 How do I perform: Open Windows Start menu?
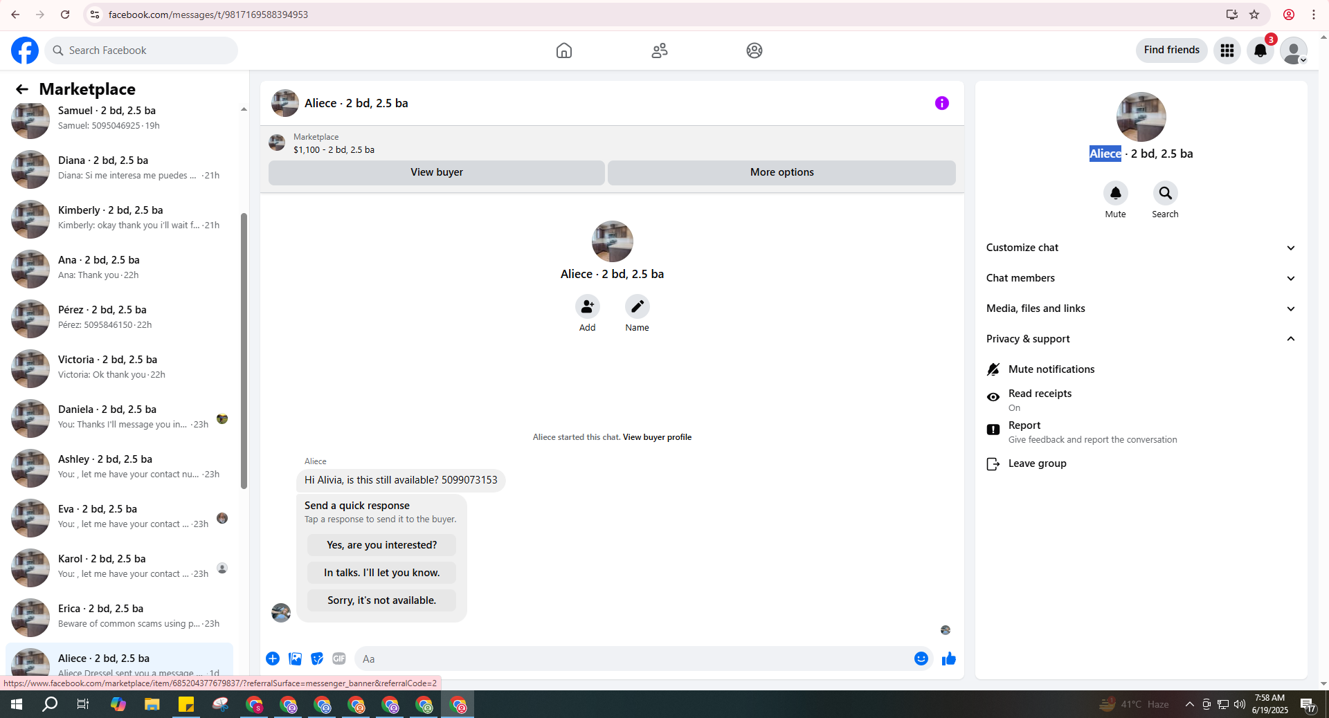[x=17, y=704]
